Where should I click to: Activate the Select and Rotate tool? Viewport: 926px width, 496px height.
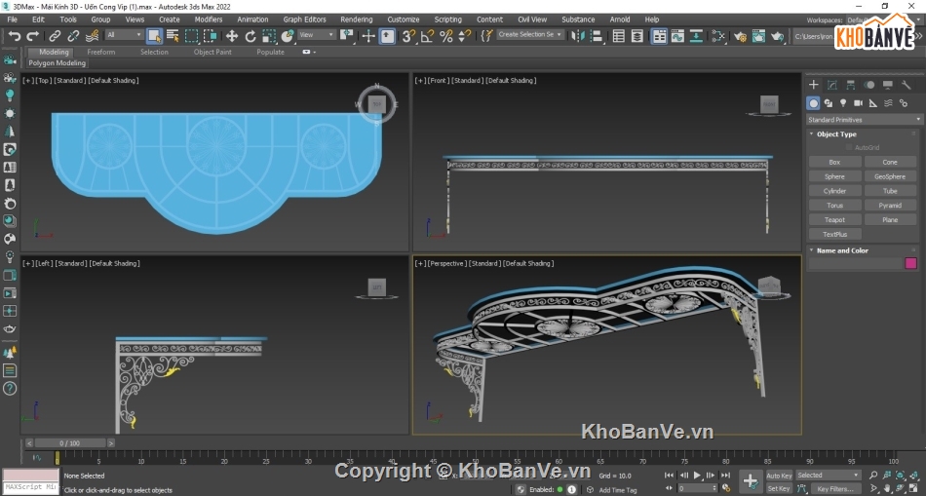(x=251, y=36)
